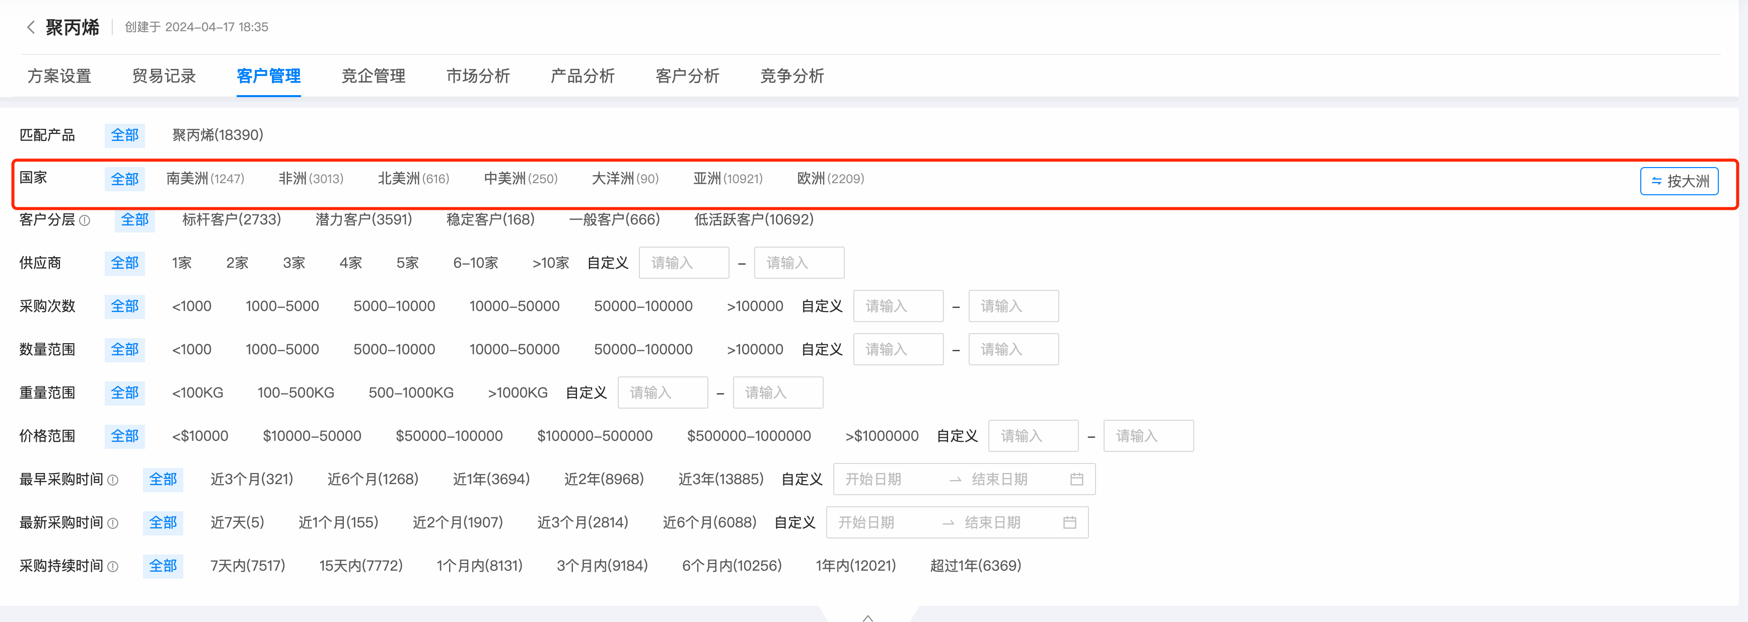
Task: Click the info icon next to 最早采购时间
Action: click(114, 480)
